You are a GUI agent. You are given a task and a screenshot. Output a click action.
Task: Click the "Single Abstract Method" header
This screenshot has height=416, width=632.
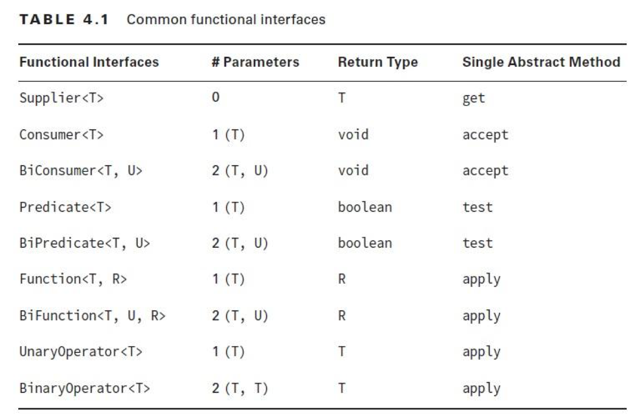pyautogui.click(x=541, y=62)
